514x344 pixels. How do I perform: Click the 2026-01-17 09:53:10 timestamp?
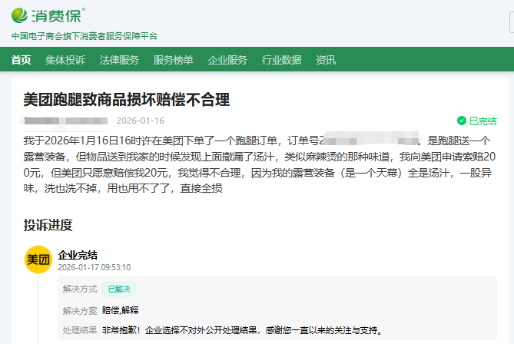[95, 267]
